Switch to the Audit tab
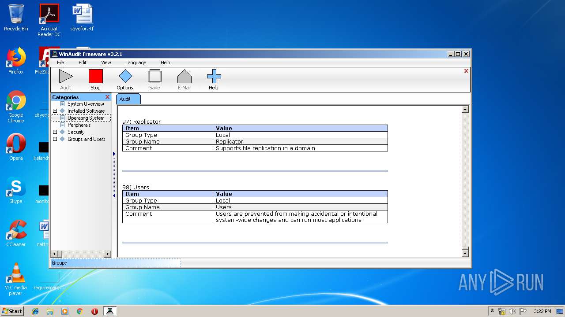Screen dimensions: 565x317 click(128, 99)
